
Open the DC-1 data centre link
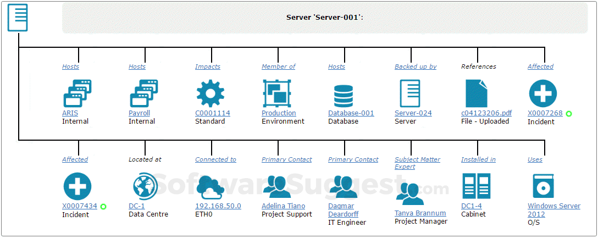[136, 206]
